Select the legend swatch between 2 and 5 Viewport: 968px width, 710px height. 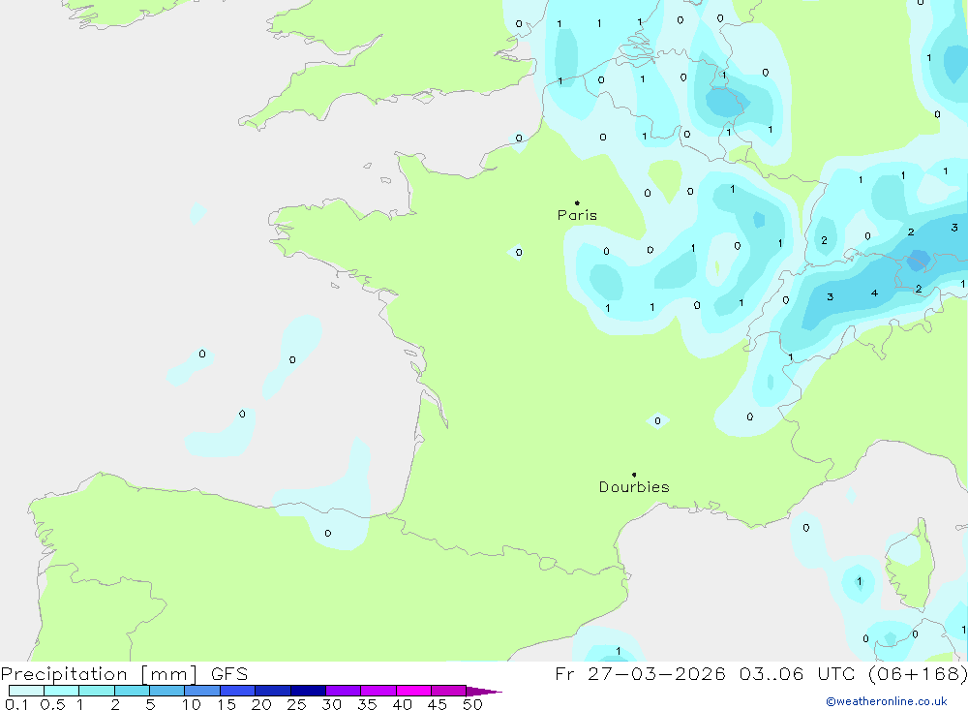click(x=132, y=691)
